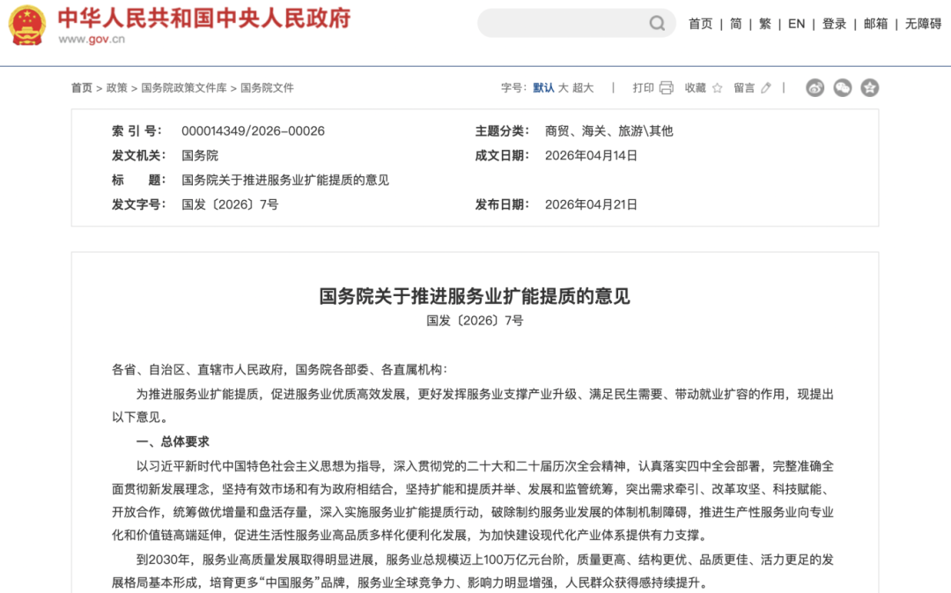The width and height of the screenshot is (951, 593).
Task: Click the favorite (收藏) star icon
Action: 717,88
